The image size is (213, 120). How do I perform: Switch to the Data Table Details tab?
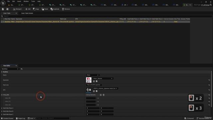[27, 13]
